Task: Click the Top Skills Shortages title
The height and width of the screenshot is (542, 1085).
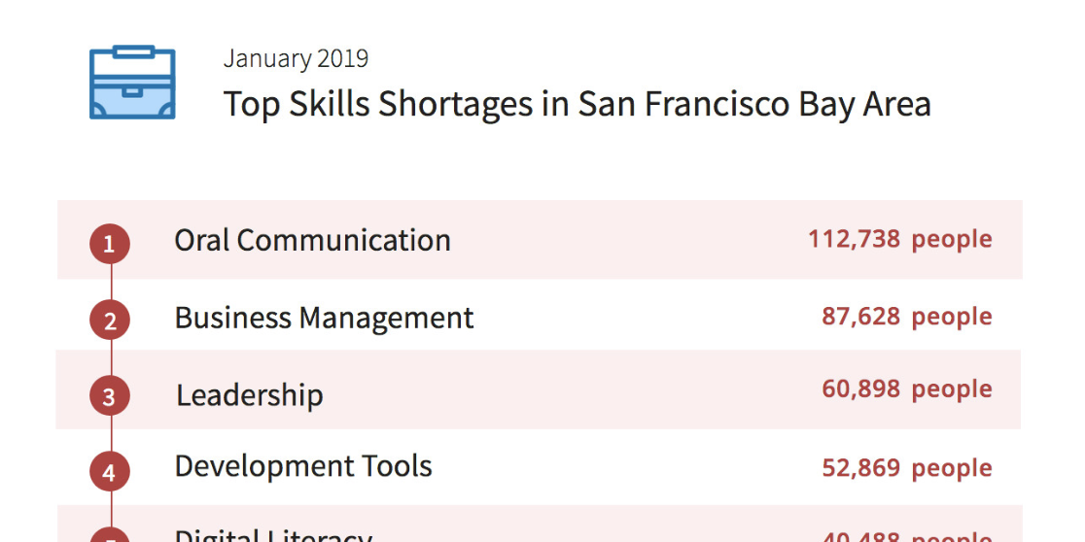Action: pyautogui.click(x=577, y=105)
